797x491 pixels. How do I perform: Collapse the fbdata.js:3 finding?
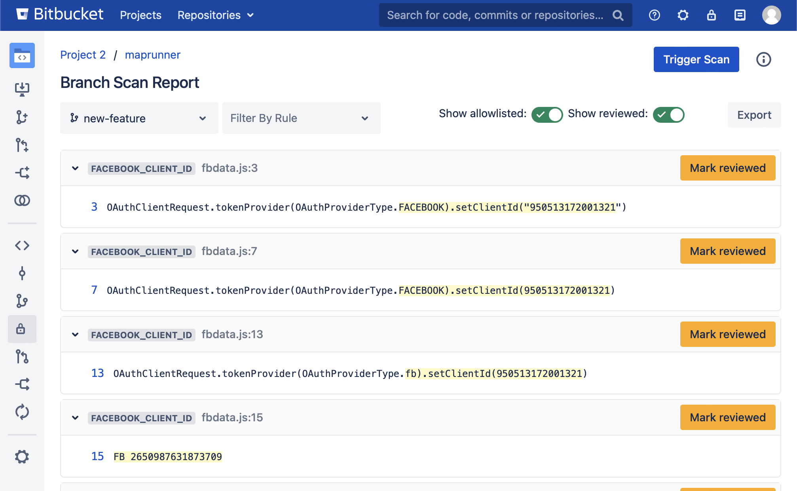[x=75, y=168]
